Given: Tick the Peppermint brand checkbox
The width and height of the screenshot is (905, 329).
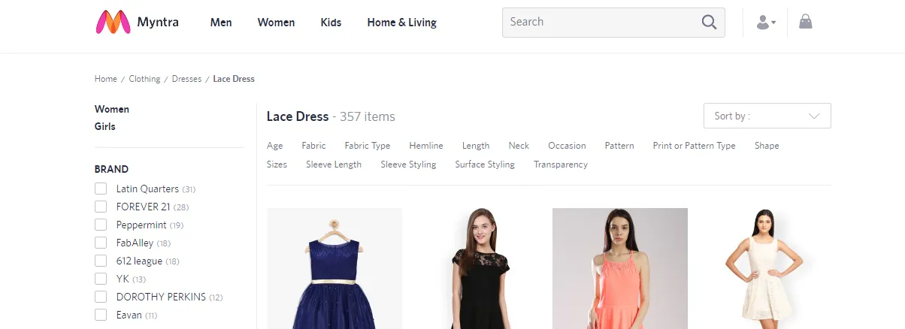Looking at the screenshot, I should (x=101, y=225).
